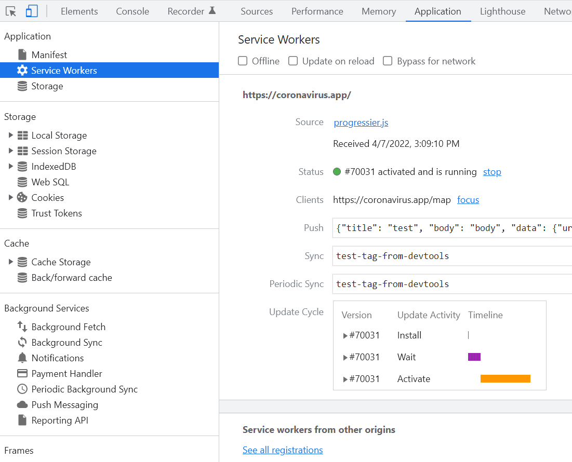Click the Web SQL database icon
572x462 pixels.
coord(22,182)
